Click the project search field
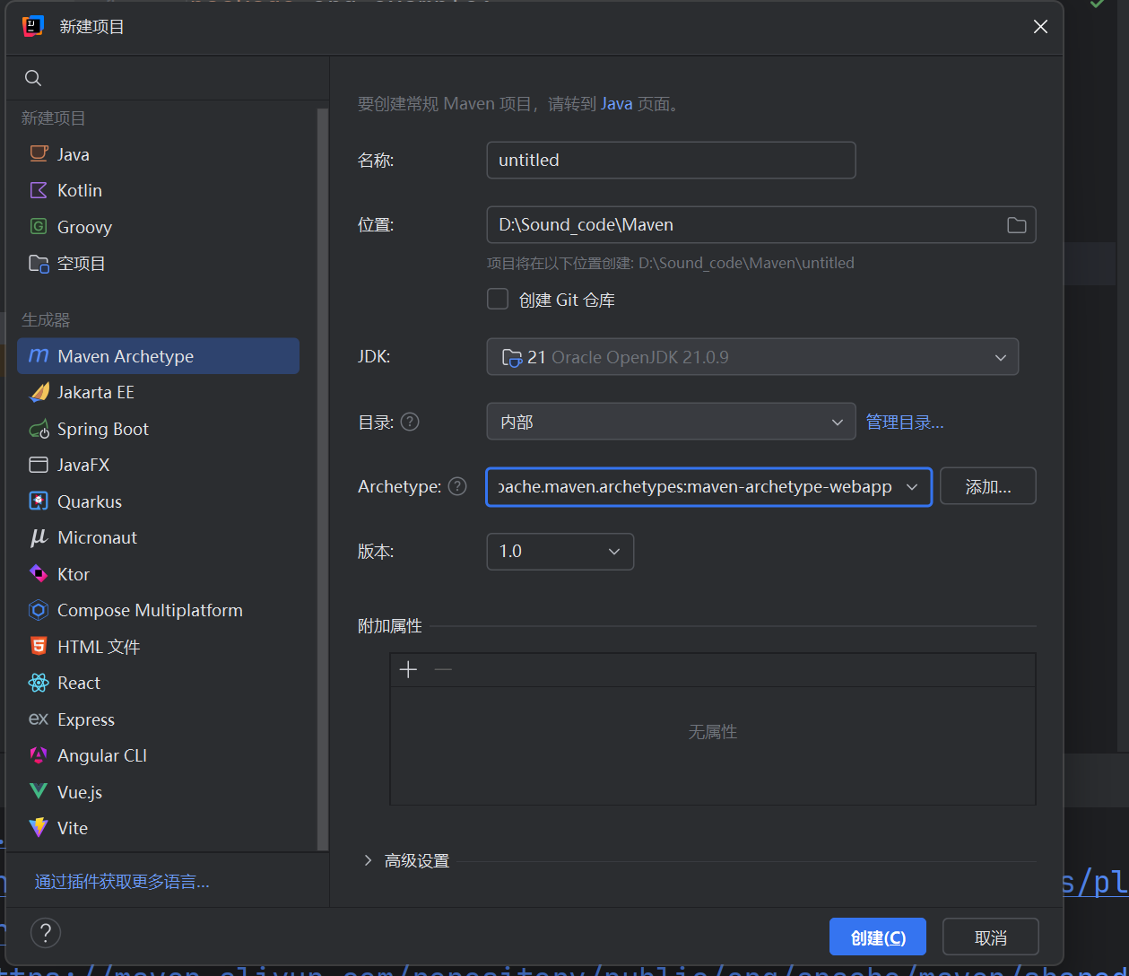This screenshot has width=1129, height=976. pos(168,78)
